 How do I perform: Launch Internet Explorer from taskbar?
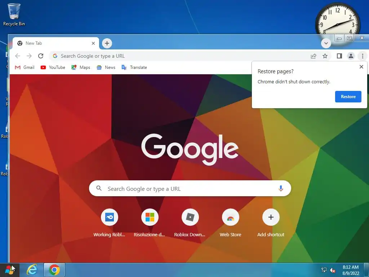click(x=32, y=270)
